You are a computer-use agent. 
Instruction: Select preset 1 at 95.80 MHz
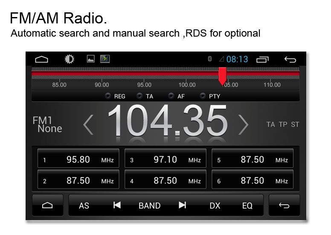78,158
